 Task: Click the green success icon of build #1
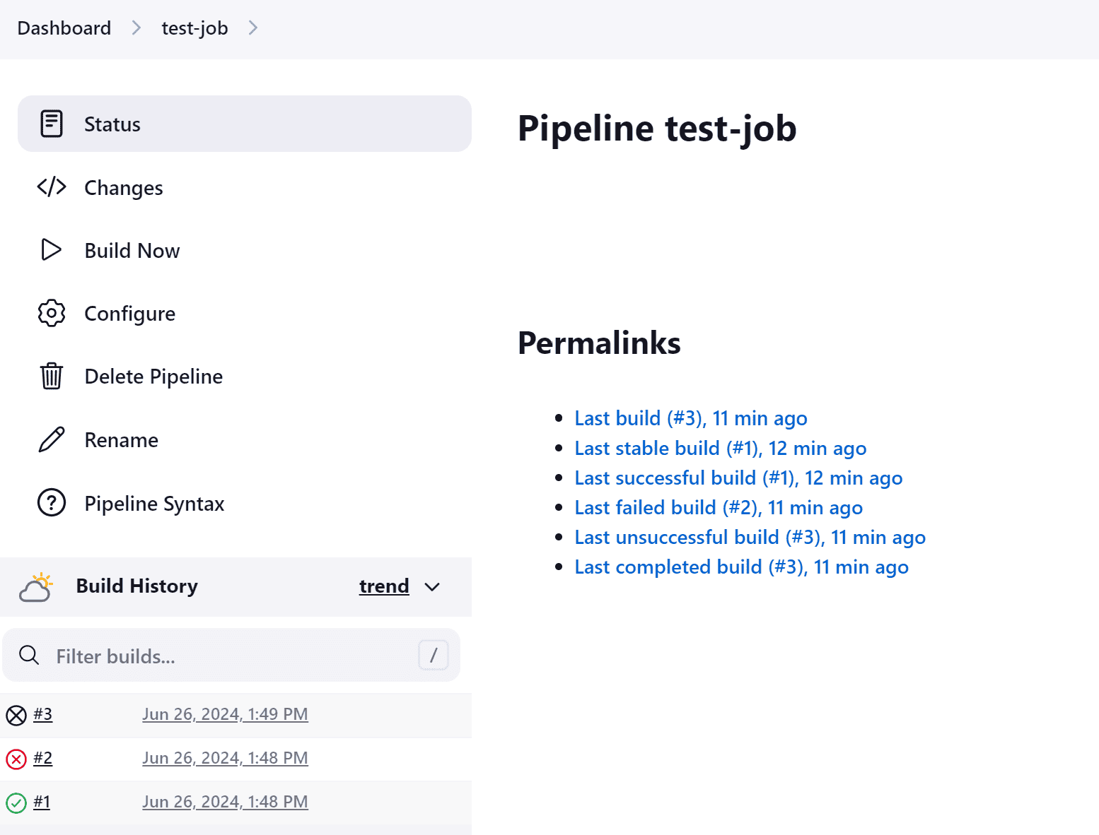(x=16, y=803)
